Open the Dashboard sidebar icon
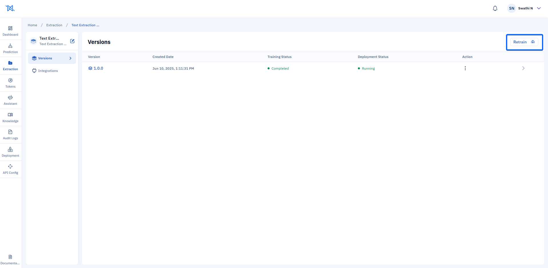Screen dimensions: 548x268 [10, 31]
